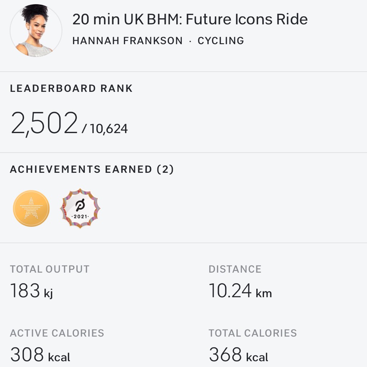Select the instructor name Hannah Frankson

pos(127,41)
